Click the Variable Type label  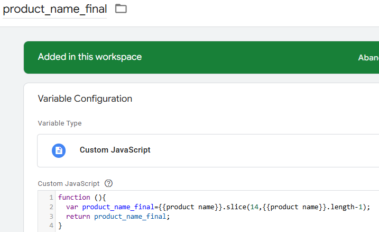60,123
